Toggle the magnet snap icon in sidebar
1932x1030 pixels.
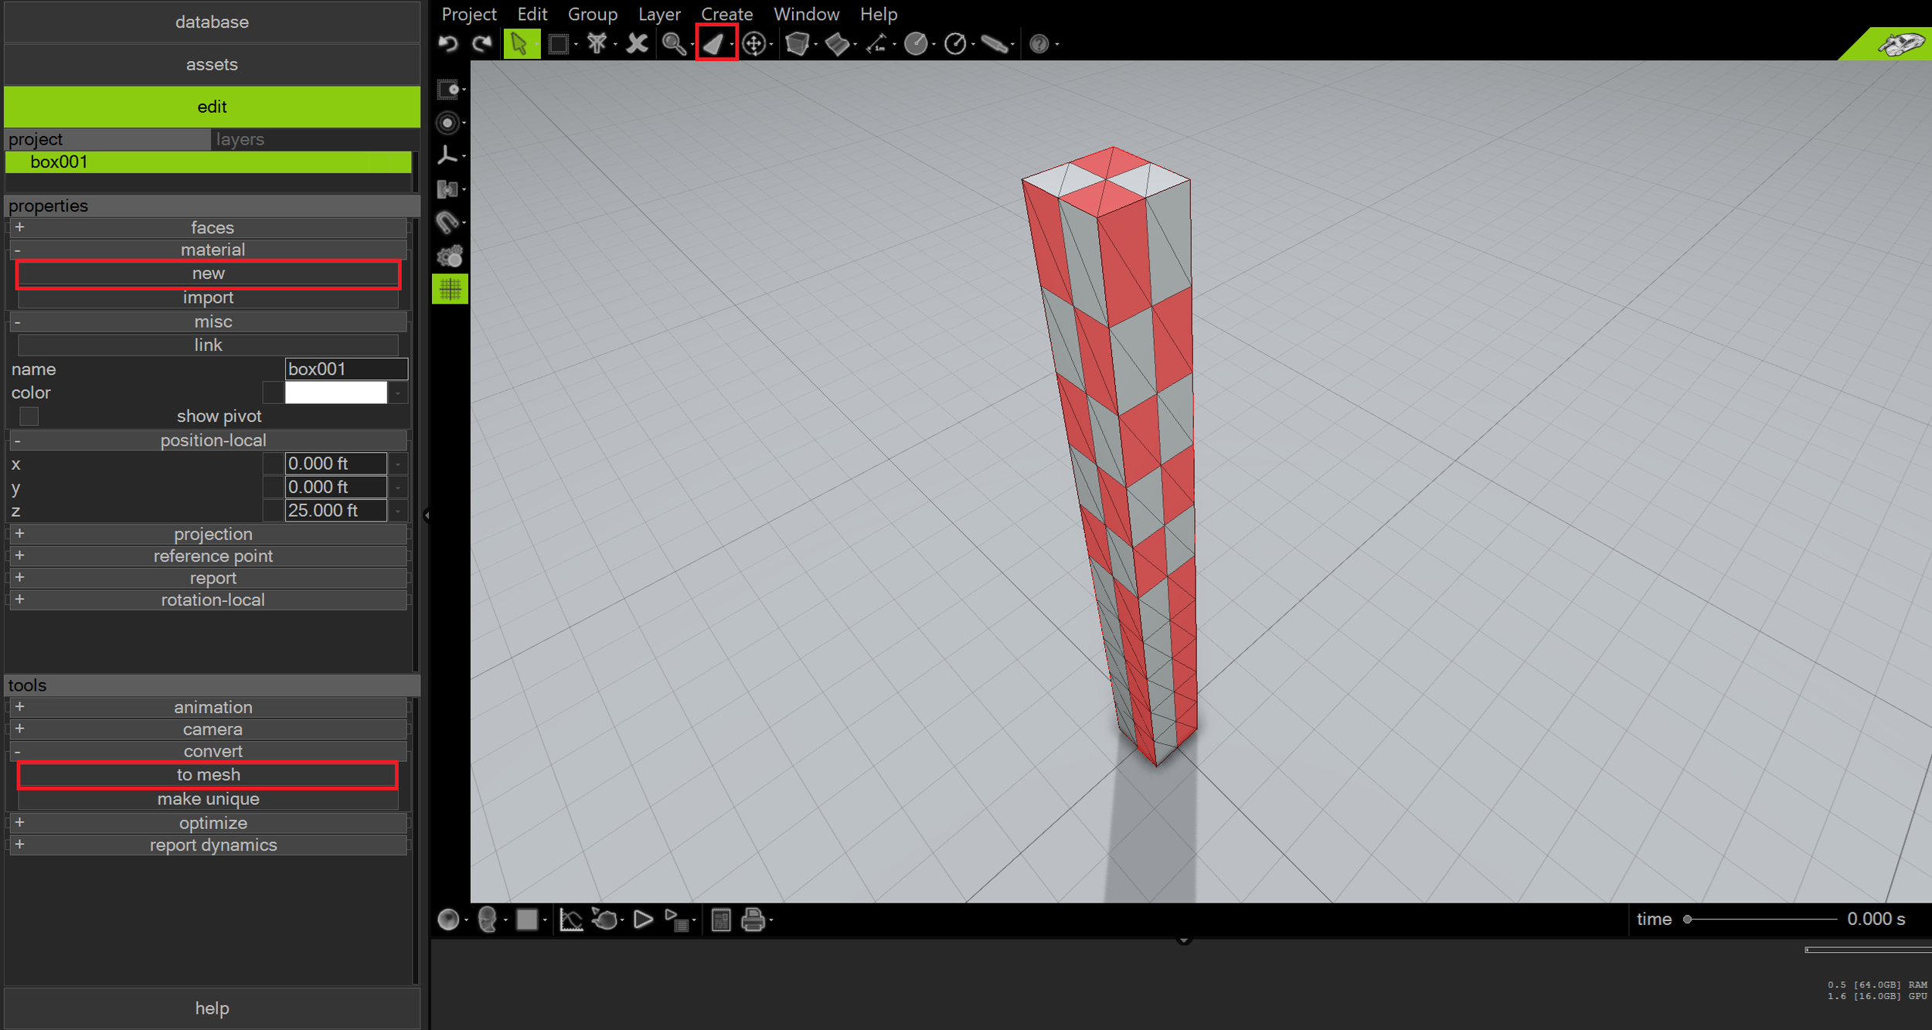point(447,223)
